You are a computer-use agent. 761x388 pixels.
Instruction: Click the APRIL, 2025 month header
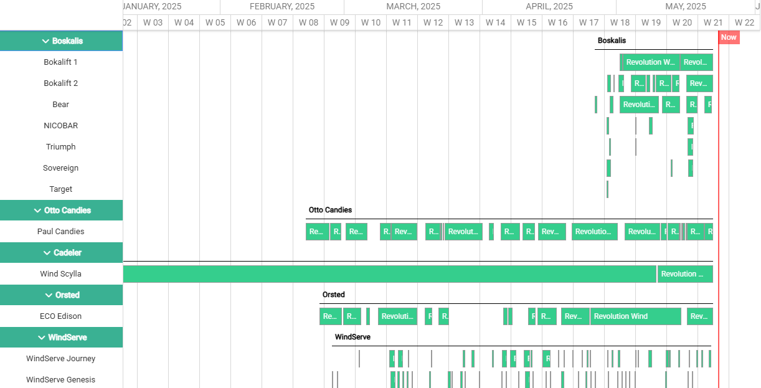(x=549, y=7)
